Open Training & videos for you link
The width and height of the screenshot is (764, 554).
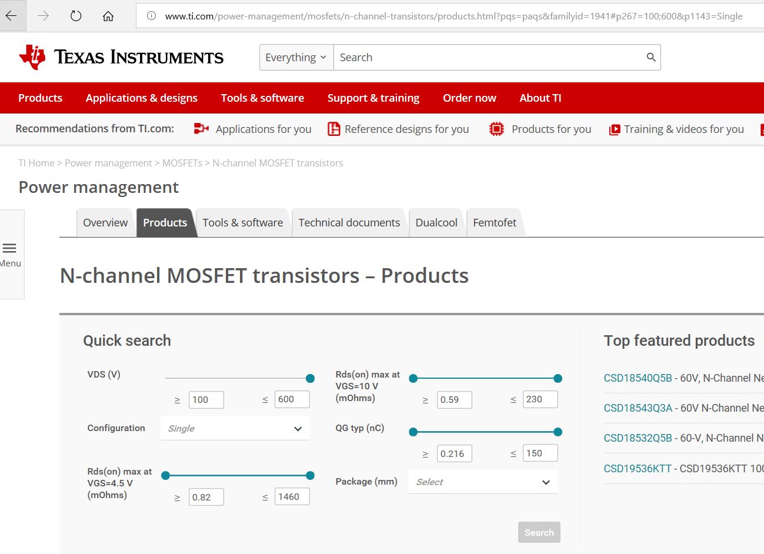click(x=684, y=129)
